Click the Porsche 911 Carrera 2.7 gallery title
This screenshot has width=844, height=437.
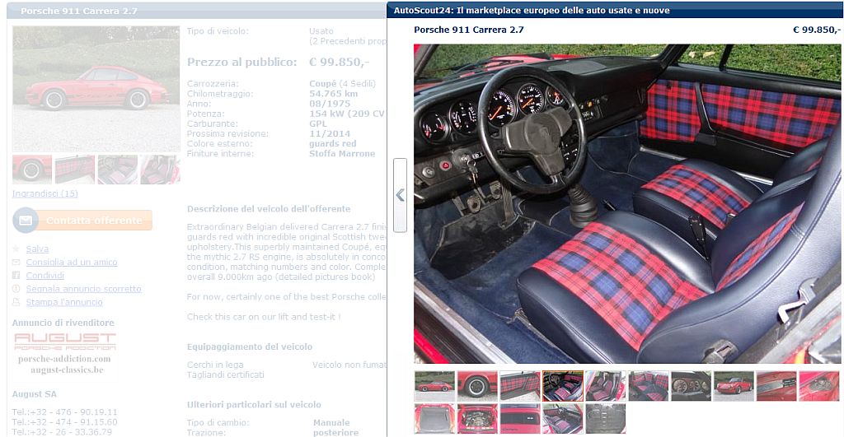point(469,30)
